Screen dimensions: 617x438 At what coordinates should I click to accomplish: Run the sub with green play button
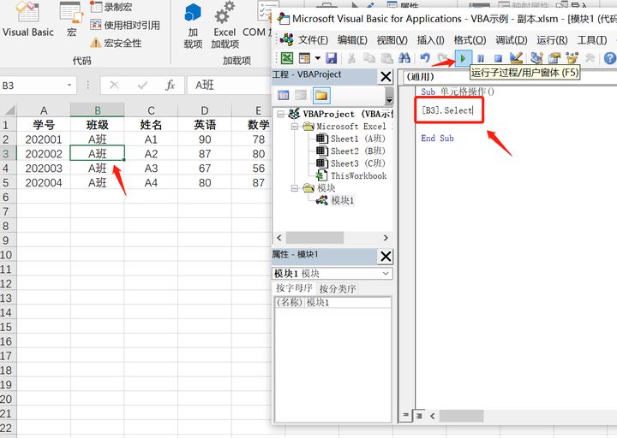[x=463, y=58]
